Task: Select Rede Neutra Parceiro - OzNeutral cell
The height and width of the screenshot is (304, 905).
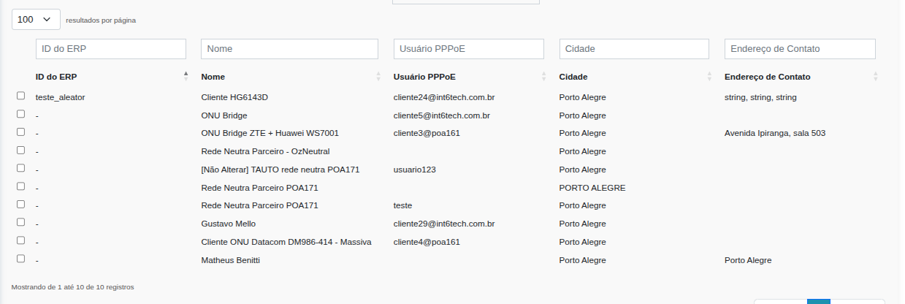Action: (265, 151)
